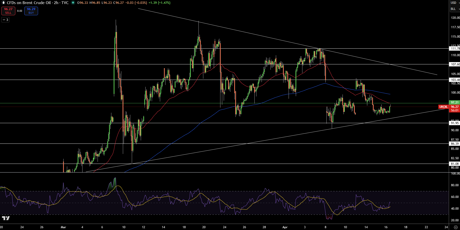Click the 120.00 price scale label
460x230 pixels.
(x=455, y=18)
